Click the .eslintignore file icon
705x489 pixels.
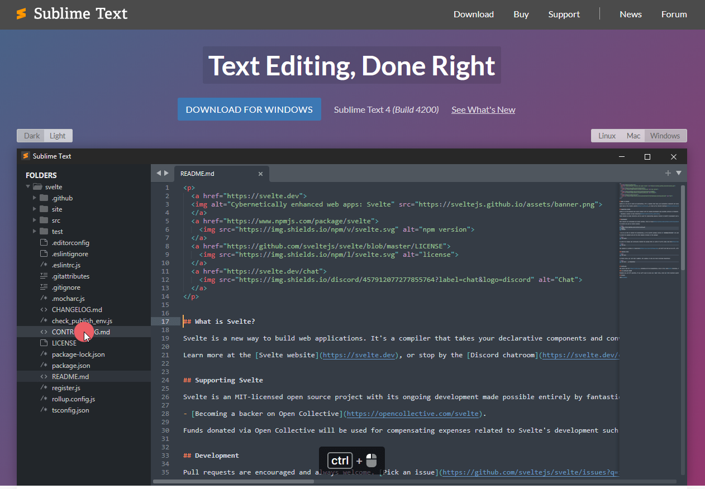(44, 253)
